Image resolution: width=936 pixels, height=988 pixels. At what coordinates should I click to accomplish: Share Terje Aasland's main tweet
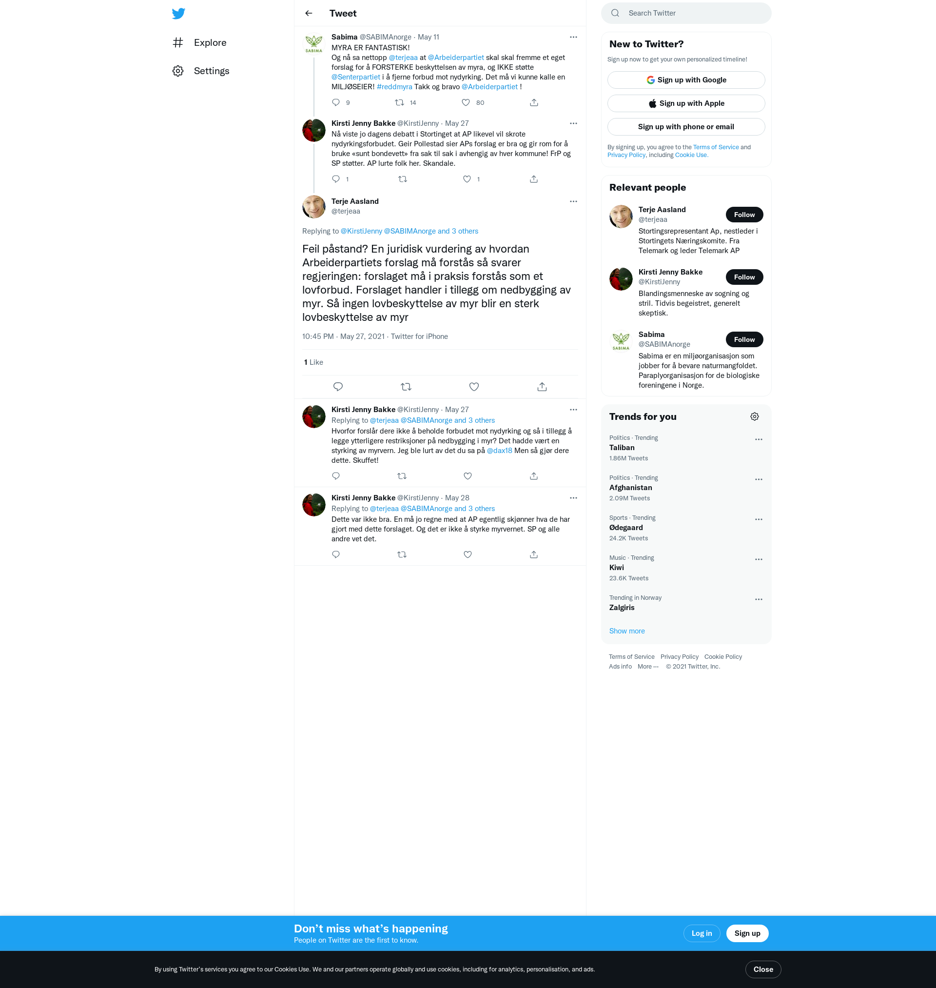coord(542,387)
